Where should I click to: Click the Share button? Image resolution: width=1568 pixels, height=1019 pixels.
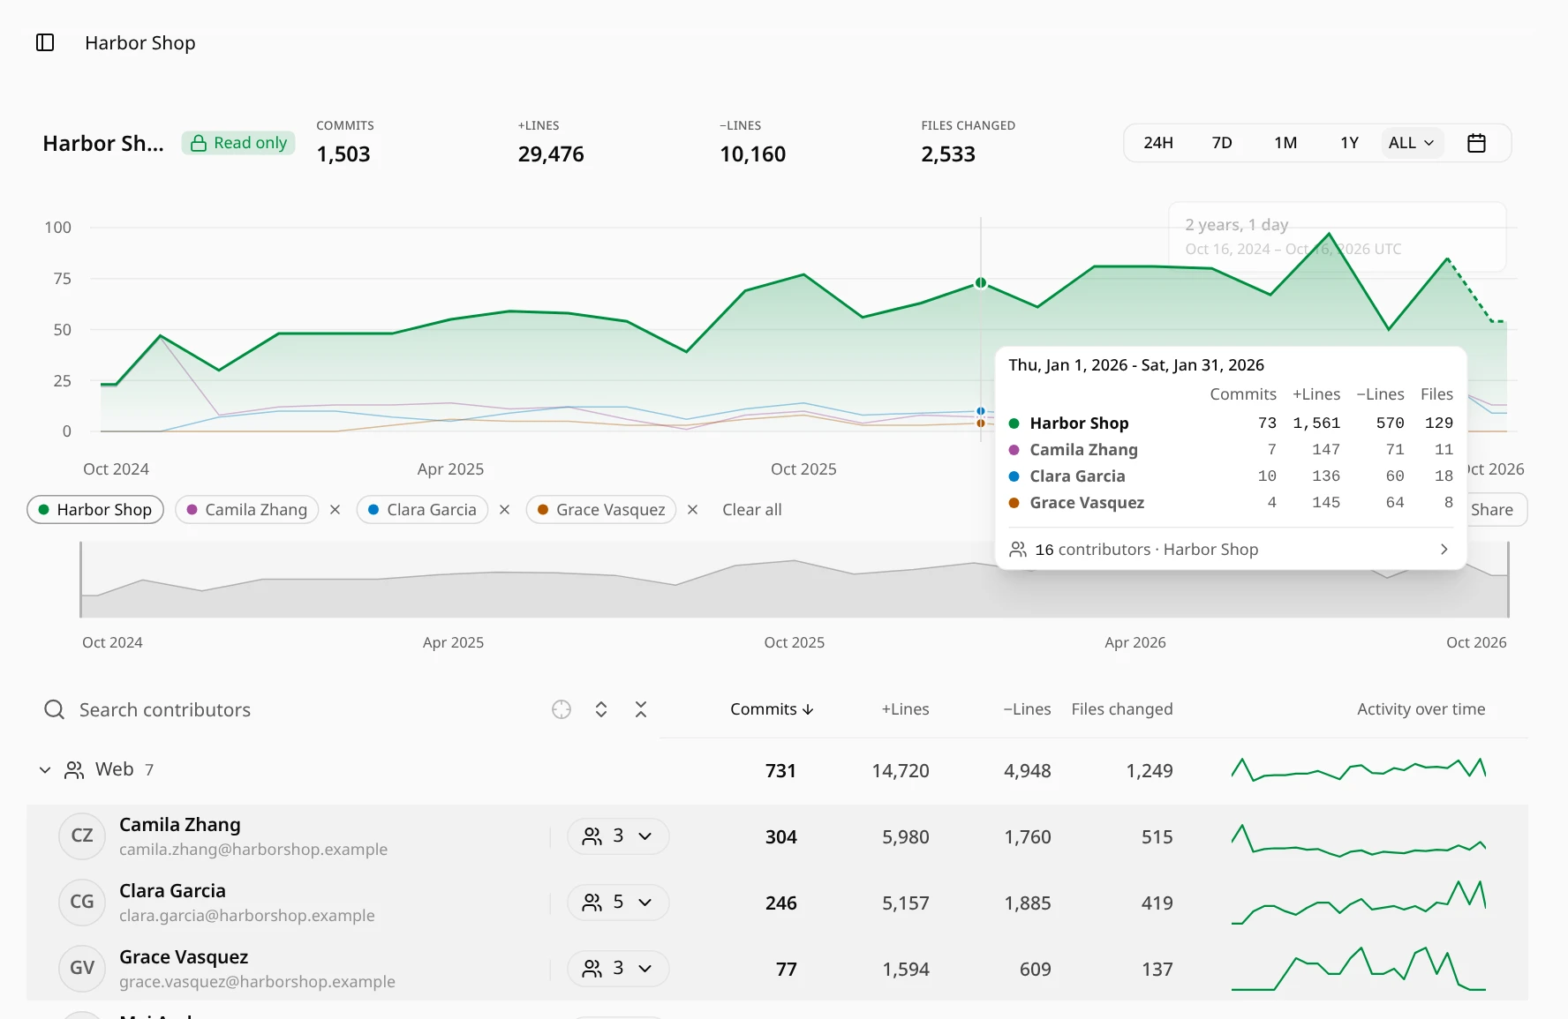pos(1492,510)
